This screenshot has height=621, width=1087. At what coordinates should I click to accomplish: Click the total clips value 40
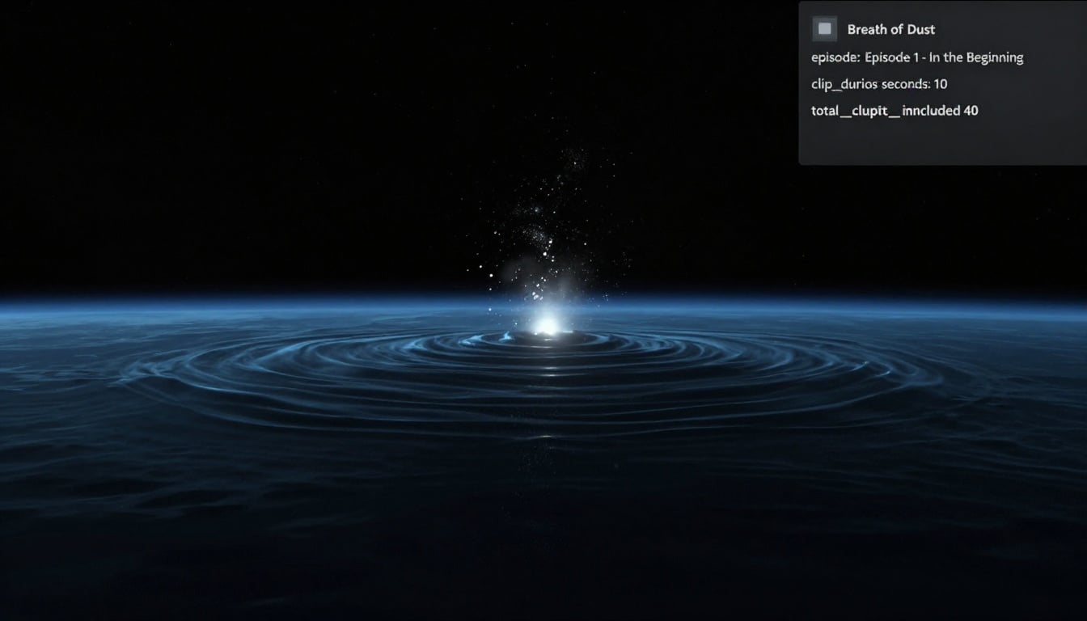click(x=971, y=111)
